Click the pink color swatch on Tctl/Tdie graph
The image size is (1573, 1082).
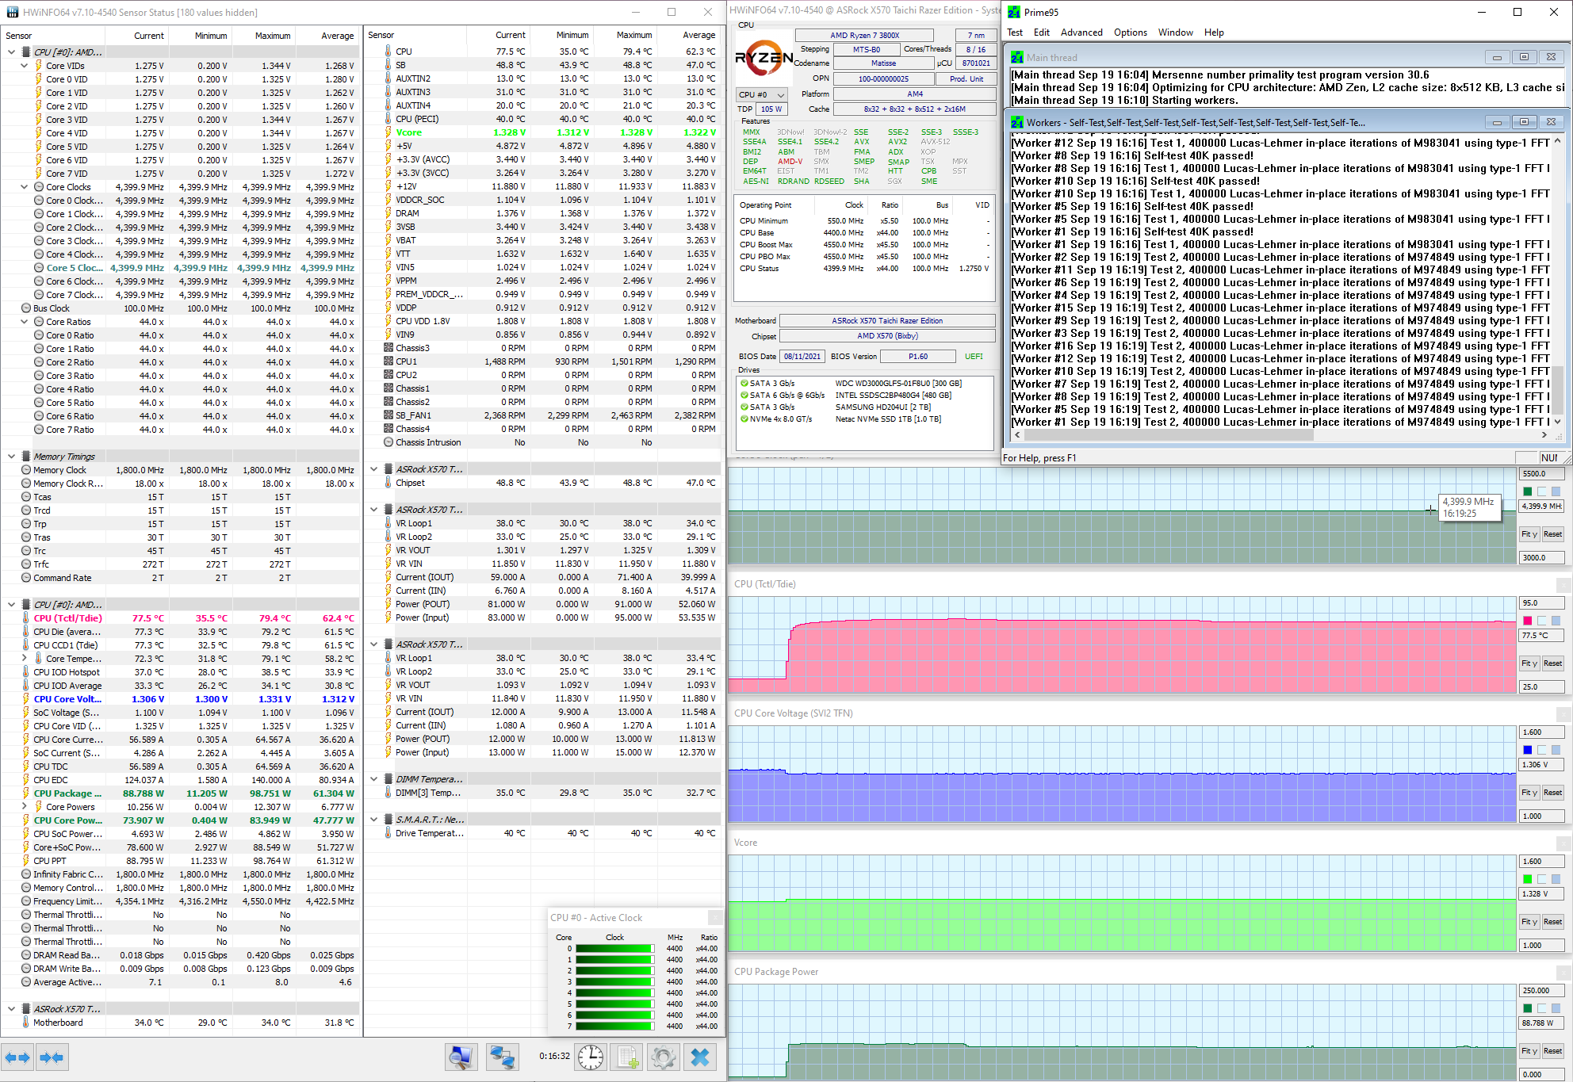[1527, 621]
